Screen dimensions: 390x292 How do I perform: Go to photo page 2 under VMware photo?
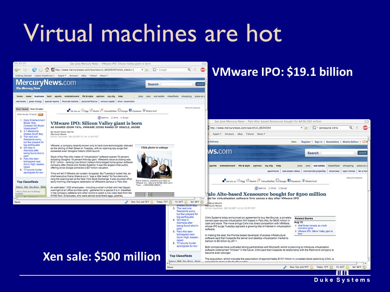pyautogui.click(x=150, y=195)
